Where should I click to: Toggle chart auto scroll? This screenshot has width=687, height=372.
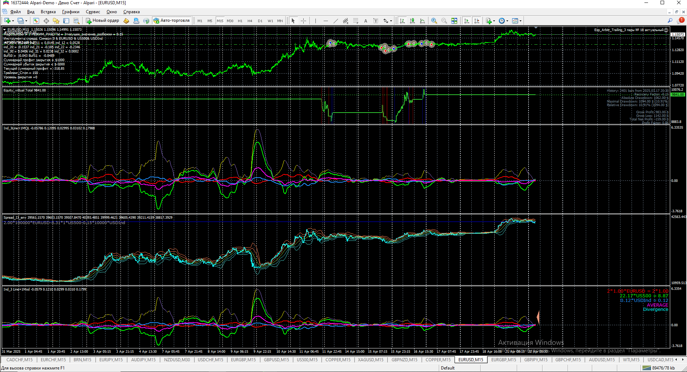click(467, 21)
